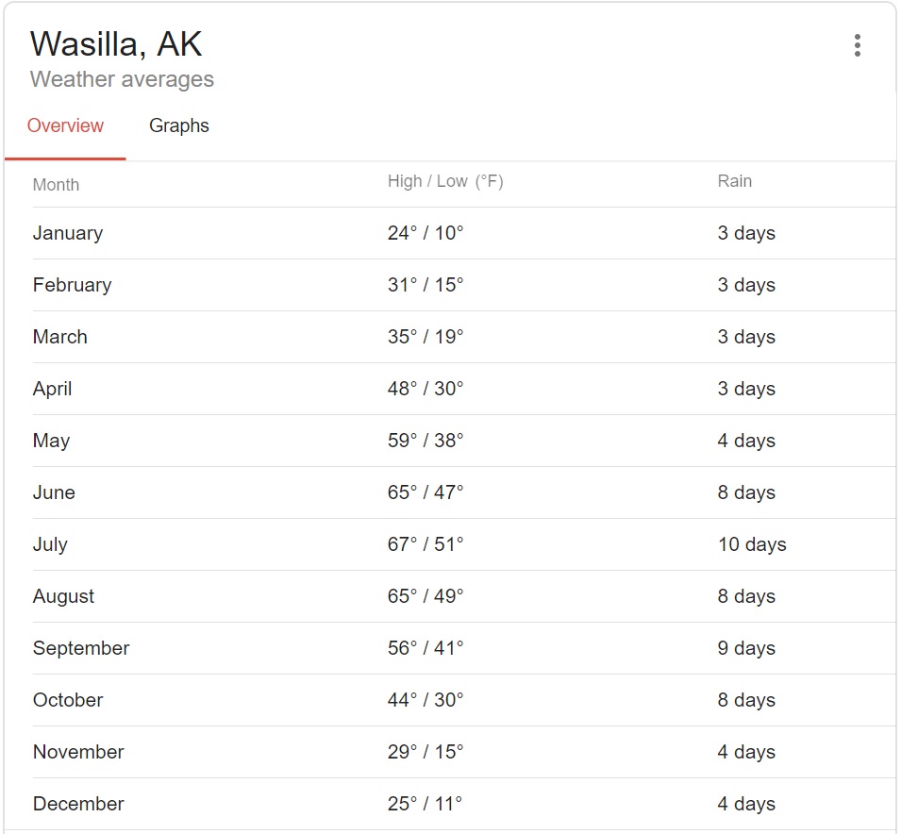
Task: Open the three-dot more options menu
Action: 857,45
